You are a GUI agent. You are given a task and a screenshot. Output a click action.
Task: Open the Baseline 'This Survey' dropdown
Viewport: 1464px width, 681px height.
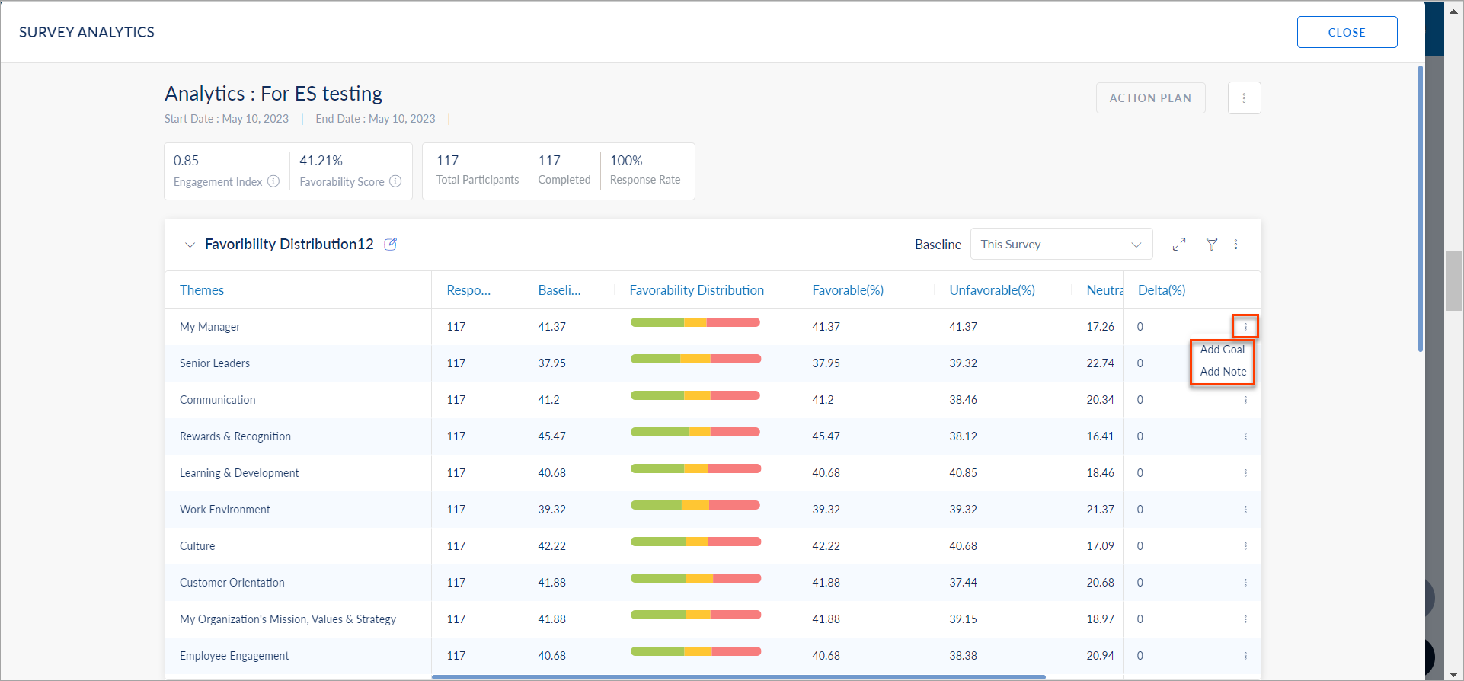1061,245
